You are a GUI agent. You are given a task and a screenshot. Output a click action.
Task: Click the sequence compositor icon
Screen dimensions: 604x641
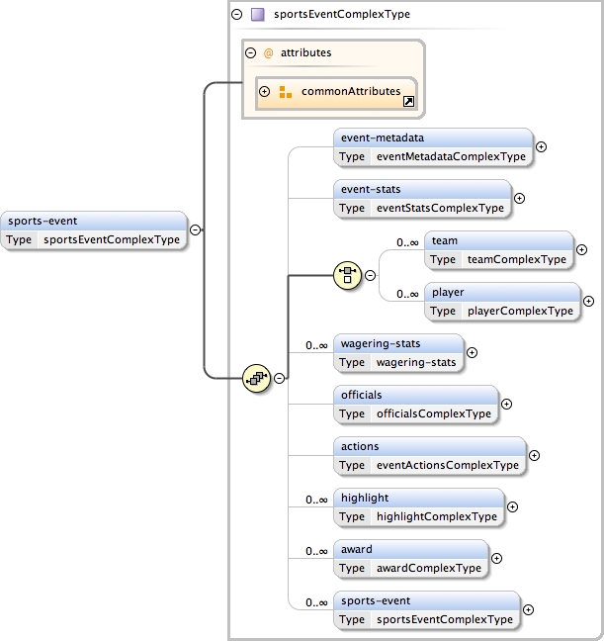(256, 377)
